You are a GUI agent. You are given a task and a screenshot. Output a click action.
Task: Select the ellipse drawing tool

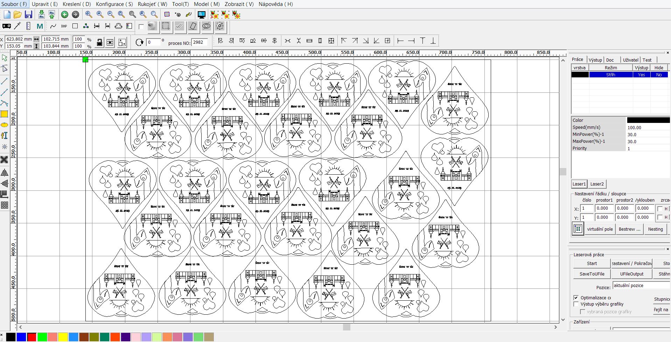pos(4,125)
